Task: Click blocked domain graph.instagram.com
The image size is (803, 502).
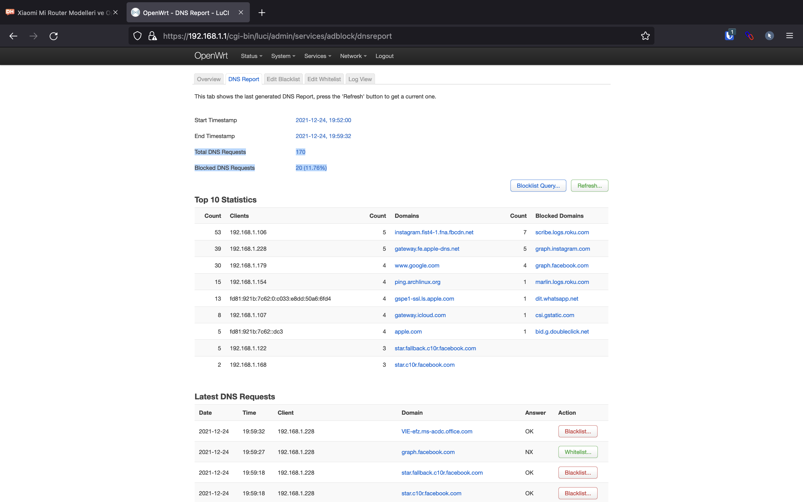Action: point(562,249)
